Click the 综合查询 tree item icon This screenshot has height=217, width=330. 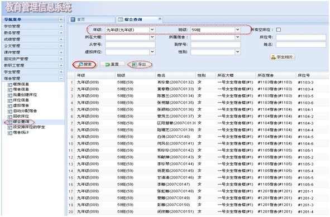(x=9, y=122)
